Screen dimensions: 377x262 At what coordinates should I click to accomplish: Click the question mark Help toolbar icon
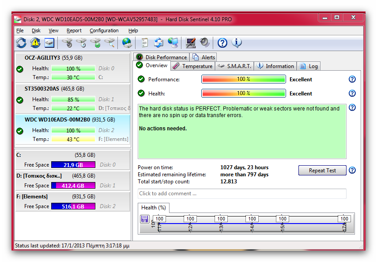(222, 43)
